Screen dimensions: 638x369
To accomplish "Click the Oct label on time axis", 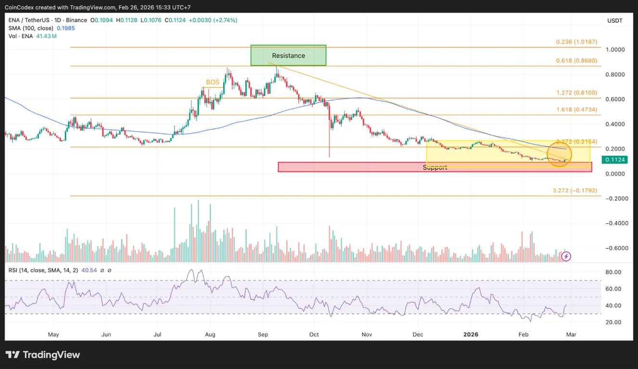I will tap(314, 334).
